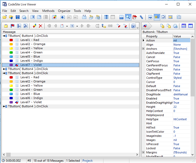
Task: Select the second 'Level6 - Indigo' message
Action: point(71,98)
